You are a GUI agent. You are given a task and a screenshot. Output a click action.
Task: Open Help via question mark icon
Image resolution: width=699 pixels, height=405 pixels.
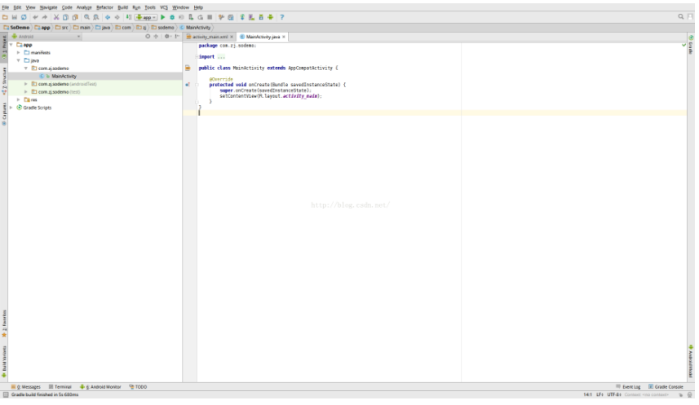(282, 17)
